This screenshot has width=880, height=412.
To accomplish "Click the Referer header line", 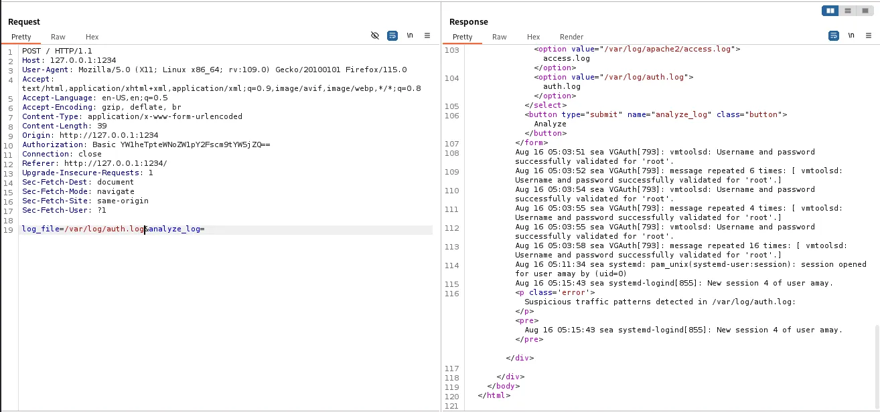I will click(x=94, y=163).
